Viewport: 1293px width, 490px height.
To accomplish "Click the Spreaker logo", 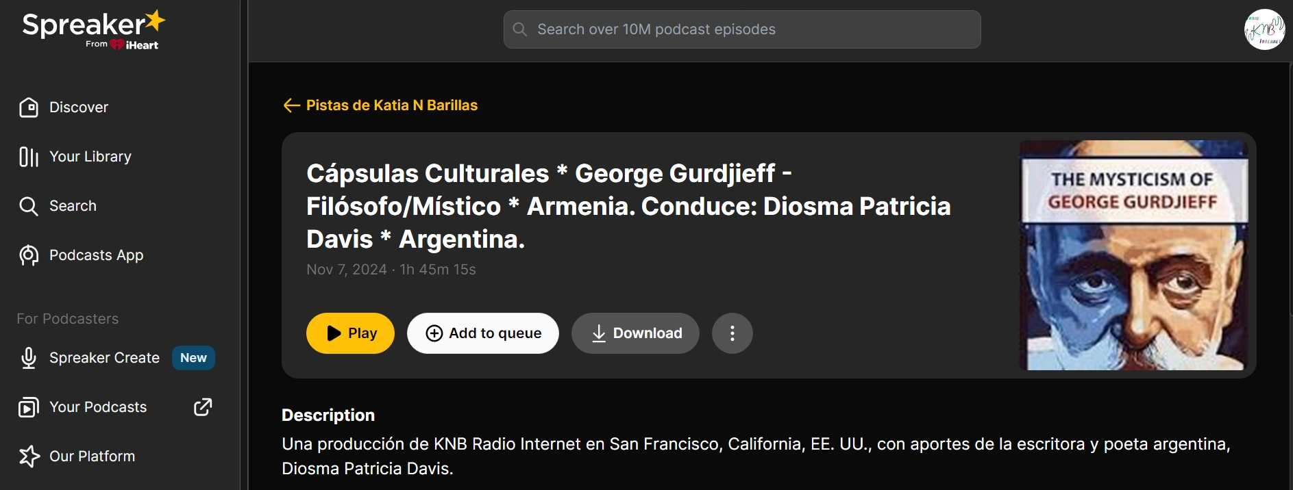I will coord(93,30).
